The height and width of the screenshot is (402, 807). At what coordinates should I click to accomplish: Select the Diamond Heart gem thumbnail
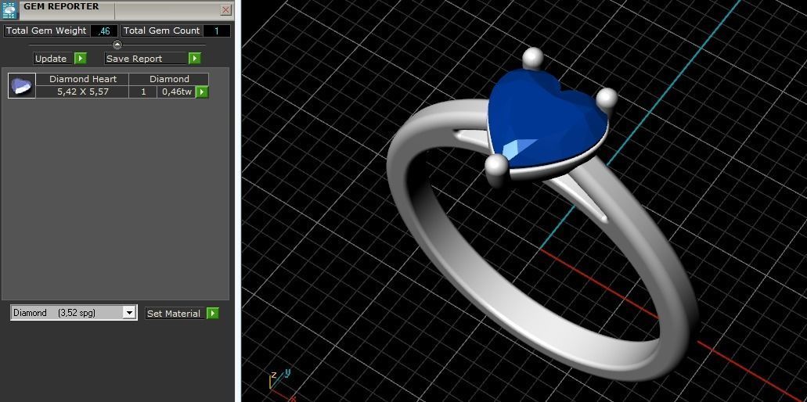point(22,86)
